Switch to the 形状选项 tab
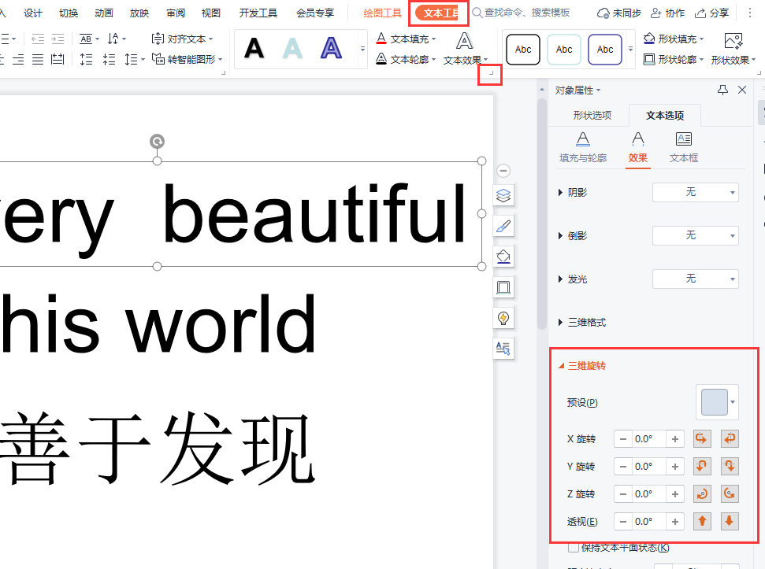 pyautogui.click(x=592, y=116)
